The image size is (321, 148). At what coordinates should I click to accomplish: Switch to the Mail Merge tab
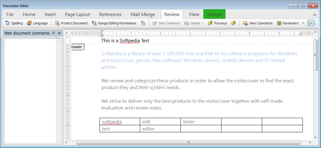pos(143,14)
